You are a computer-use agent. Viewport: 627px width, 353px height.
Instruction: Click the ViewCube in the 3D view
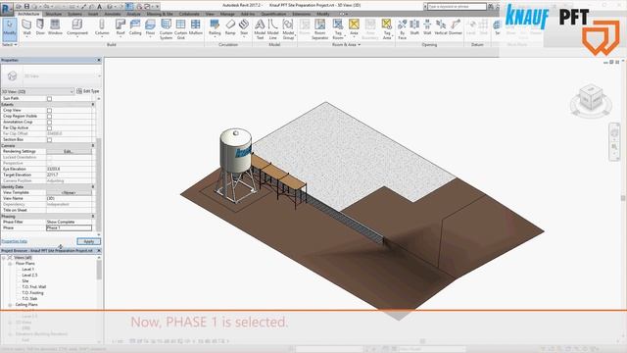(x=591, y=98)
